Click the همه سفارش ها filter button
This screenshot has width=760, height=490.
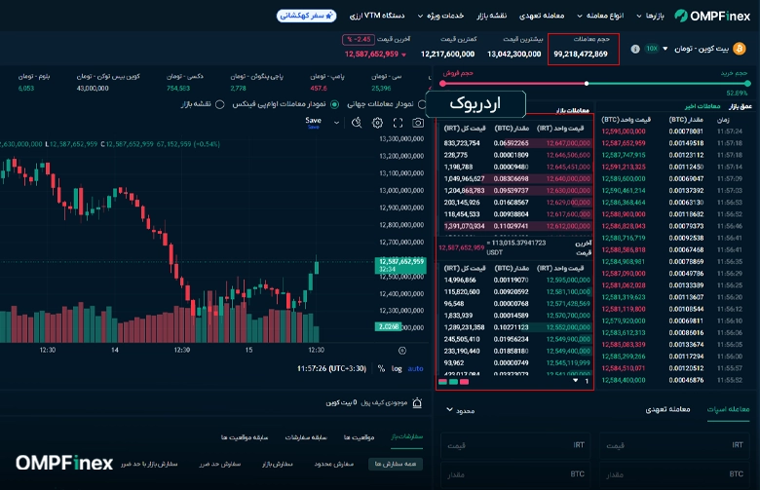click(x=394, y=464)
